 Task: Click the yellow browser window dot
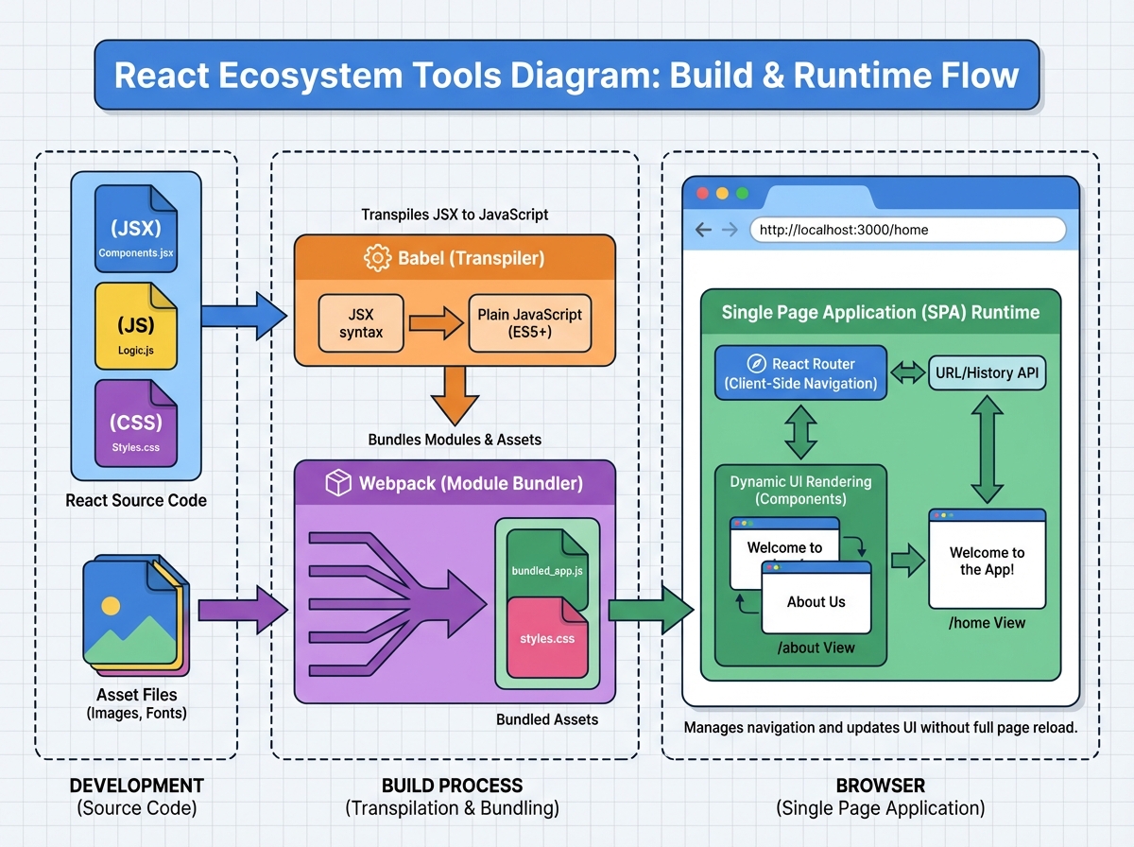[x=722, y=193]
